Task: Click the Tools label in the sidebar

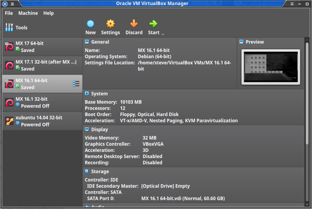Action: (21, 28)
